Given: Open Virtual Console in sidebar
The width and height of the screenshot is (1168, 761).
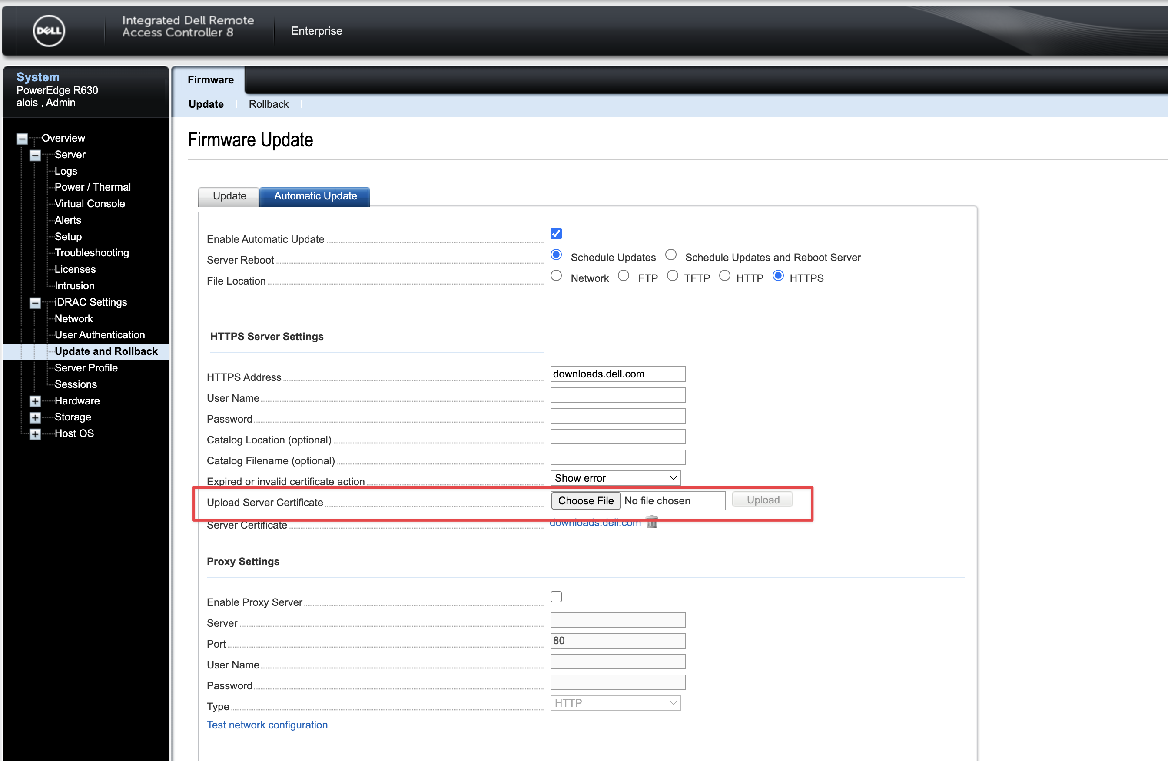Looking at the screenshot, I should (90, 204).
